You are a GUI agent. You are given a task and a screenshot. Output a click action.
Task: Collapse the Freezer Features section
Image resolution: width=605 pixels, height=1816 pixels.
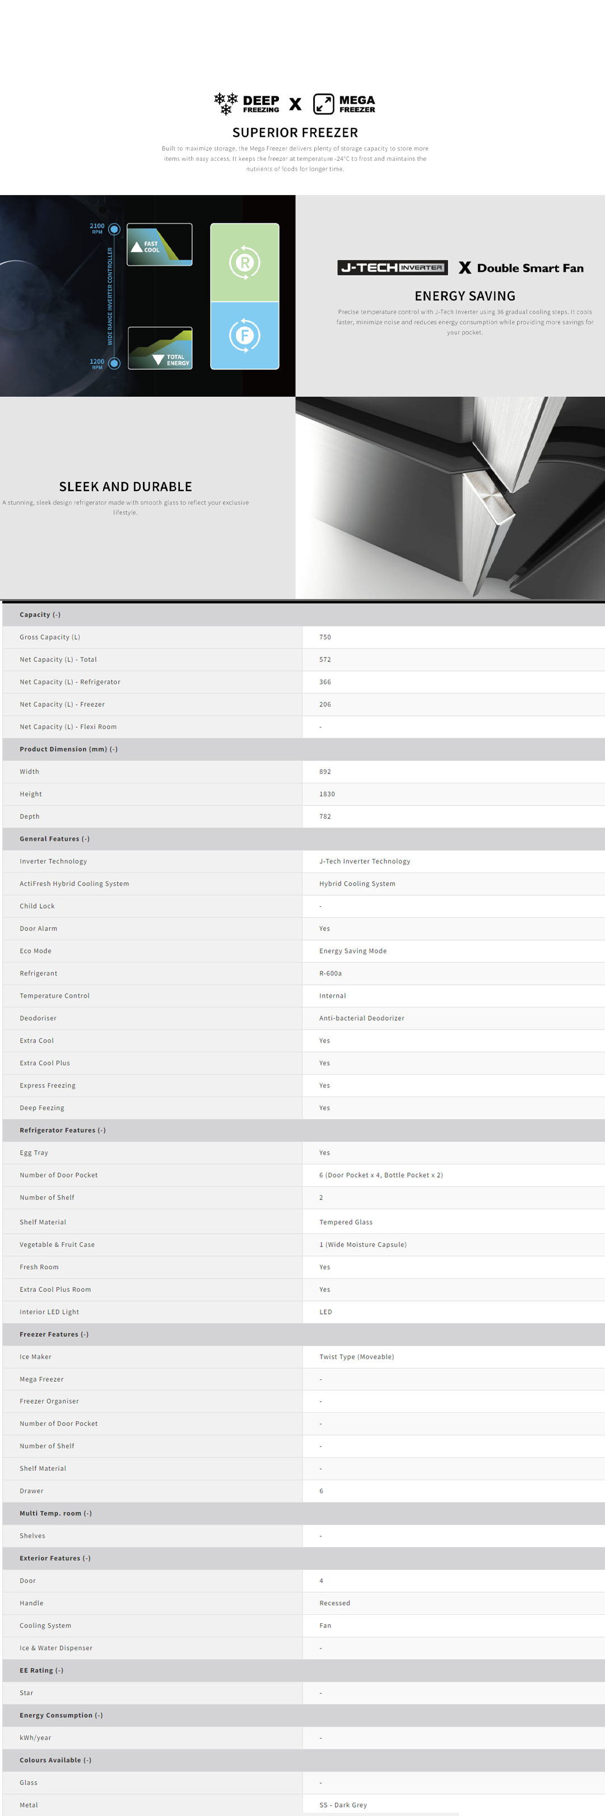pyautogui.click(x=54, y=1335)
